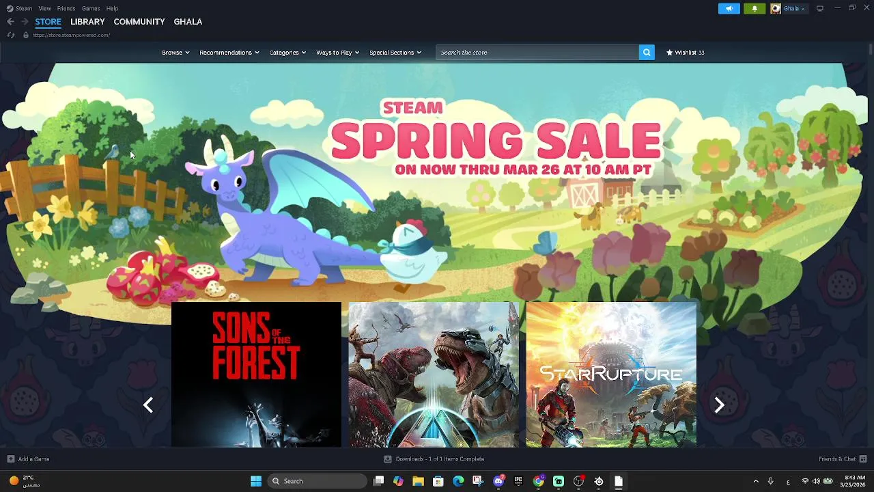Show hidden system tray icons
This screenshot has height=492, width=874.
(756, 481)
